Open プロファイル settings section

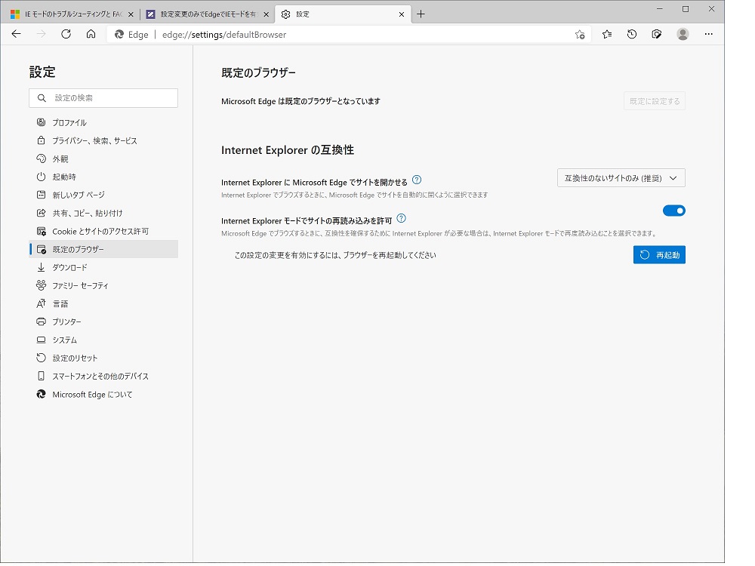click(x=103, y=123)
